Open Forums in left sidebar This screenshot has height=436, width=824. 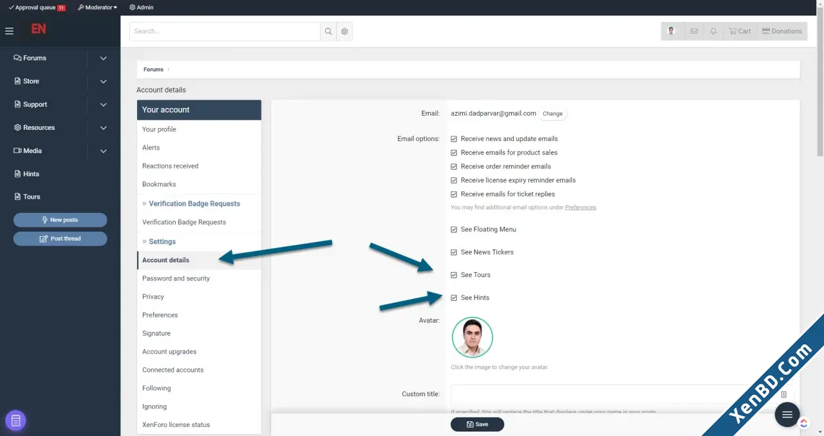pos(30,58)
